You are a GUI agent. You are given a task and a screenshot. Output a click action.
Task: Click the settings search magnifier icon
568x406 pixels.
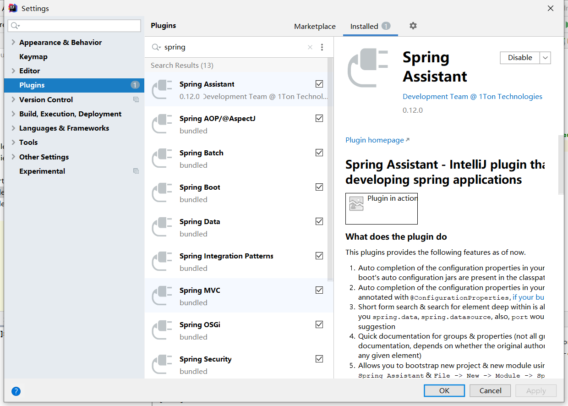tap(16, 26)
